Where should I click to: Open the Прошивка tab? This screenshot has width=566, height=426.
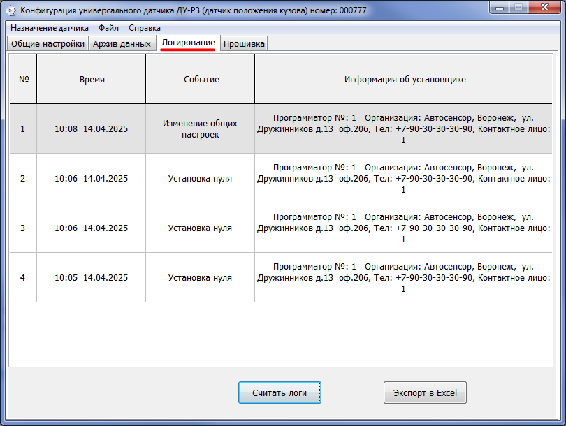tap(244, 43)
